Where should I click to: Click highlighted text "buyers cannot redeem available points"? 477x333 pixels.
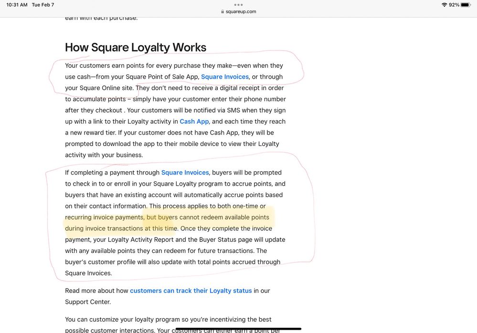coord(213,218)
